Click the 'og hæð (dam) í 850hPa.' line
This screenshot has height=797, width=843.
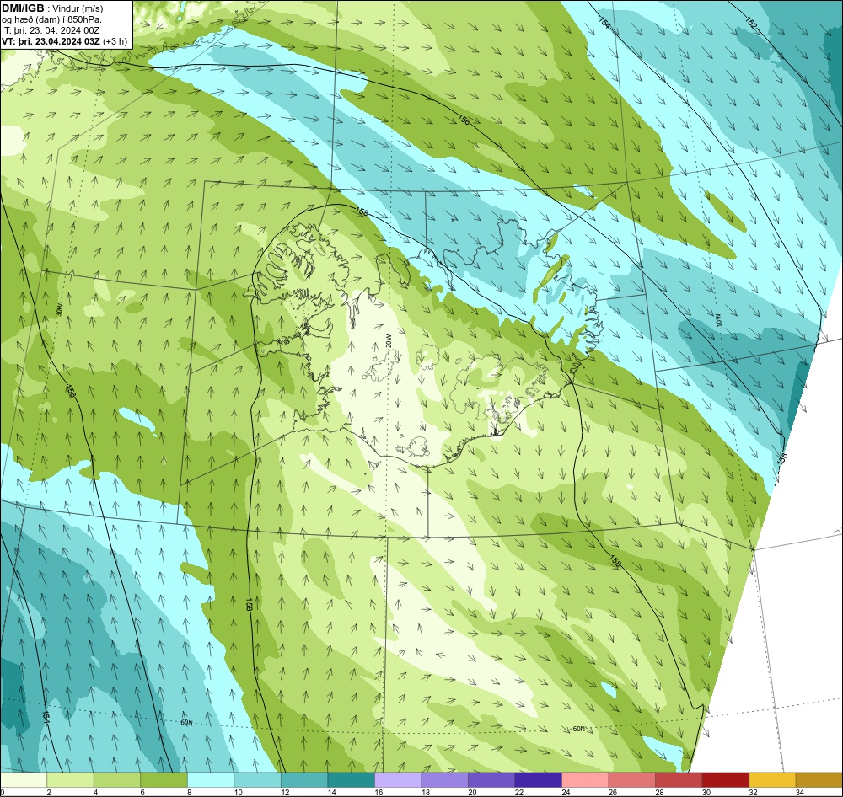(51, 19)
